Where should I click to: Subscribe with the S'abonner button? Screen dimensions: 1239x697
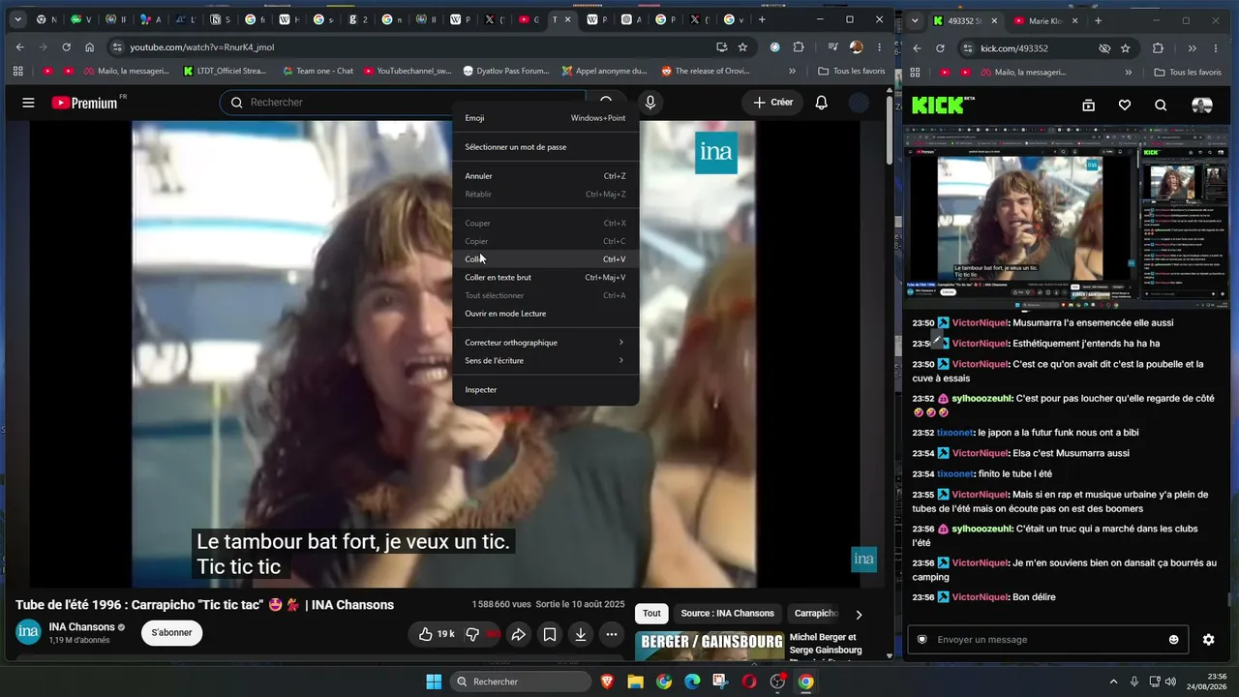pyautogui.click(x=171, y=633)
